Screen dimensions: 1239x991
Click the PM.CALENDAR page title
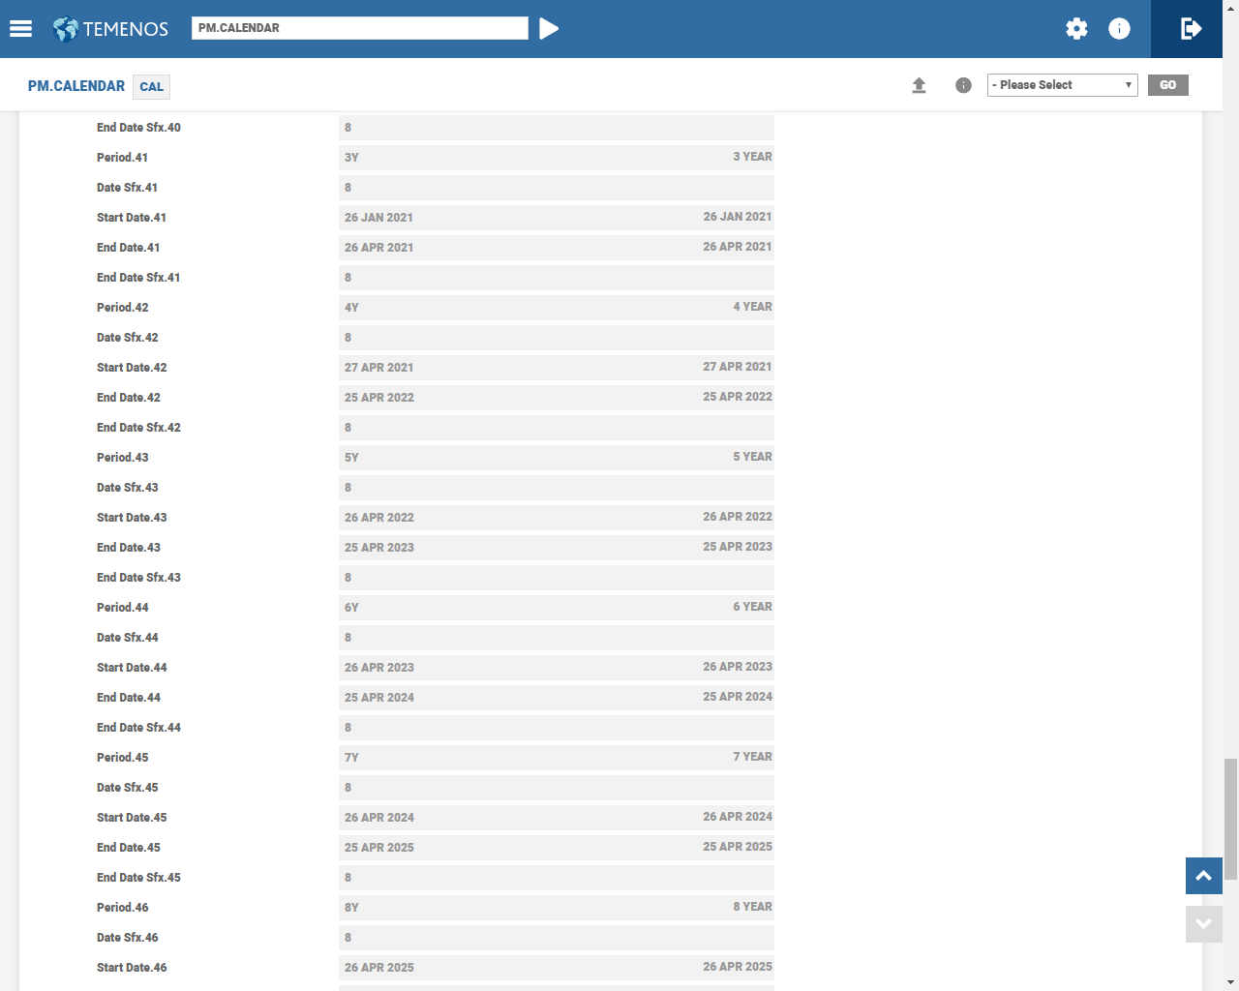pos(76,86)
